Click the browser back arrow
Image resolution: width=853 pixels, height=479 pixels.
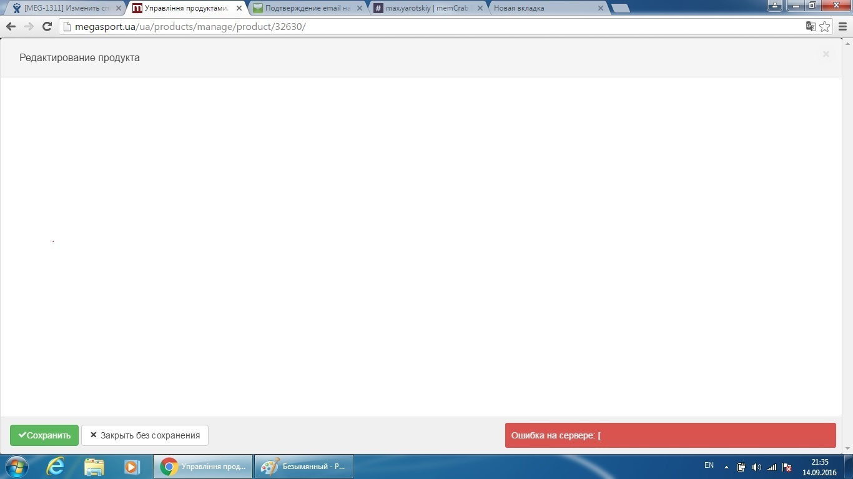11,26
